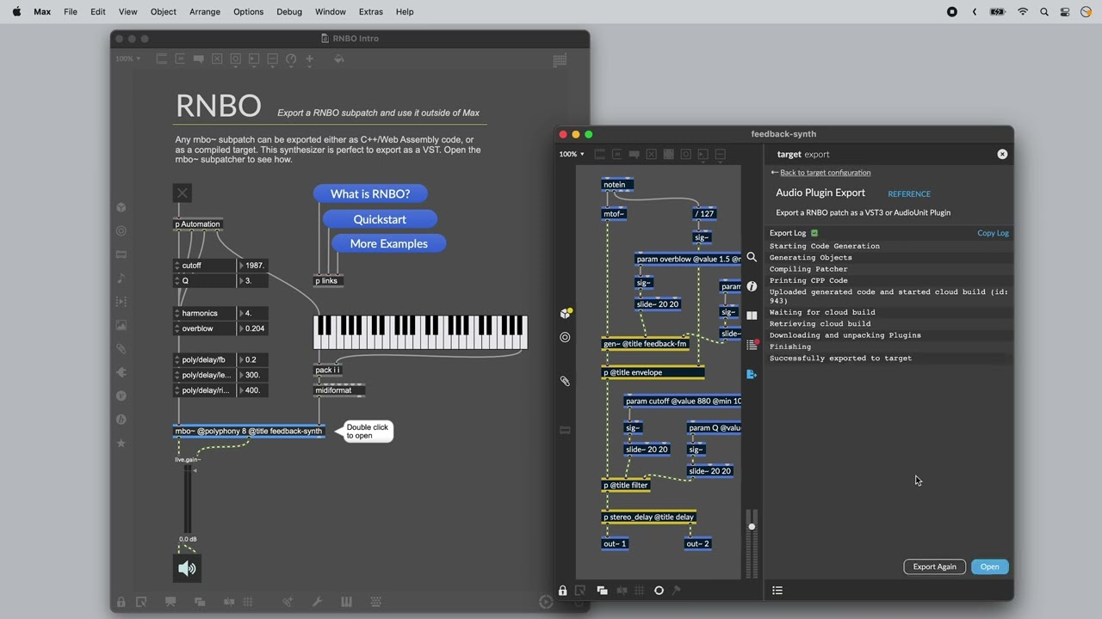
Task: Click the target ring icon in feedback-synth left toolbar
Action: pyautogui.click(x=565, y=337)
